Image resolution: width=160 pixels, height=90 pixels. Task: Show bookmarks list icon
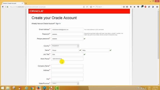click(127, 7)
